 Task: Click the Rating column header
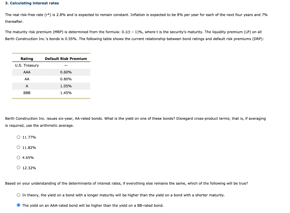(27, 59)
